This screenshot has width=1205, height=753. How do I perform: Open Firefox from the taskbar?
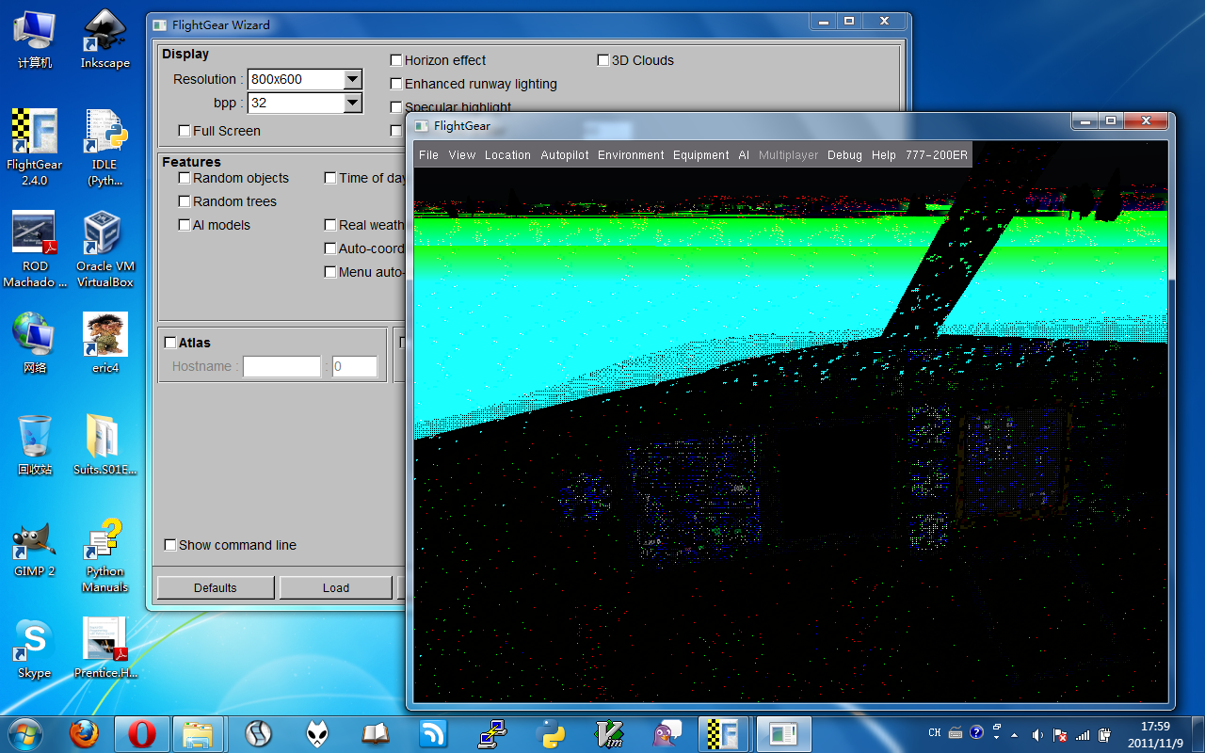[x=84, y=733]
